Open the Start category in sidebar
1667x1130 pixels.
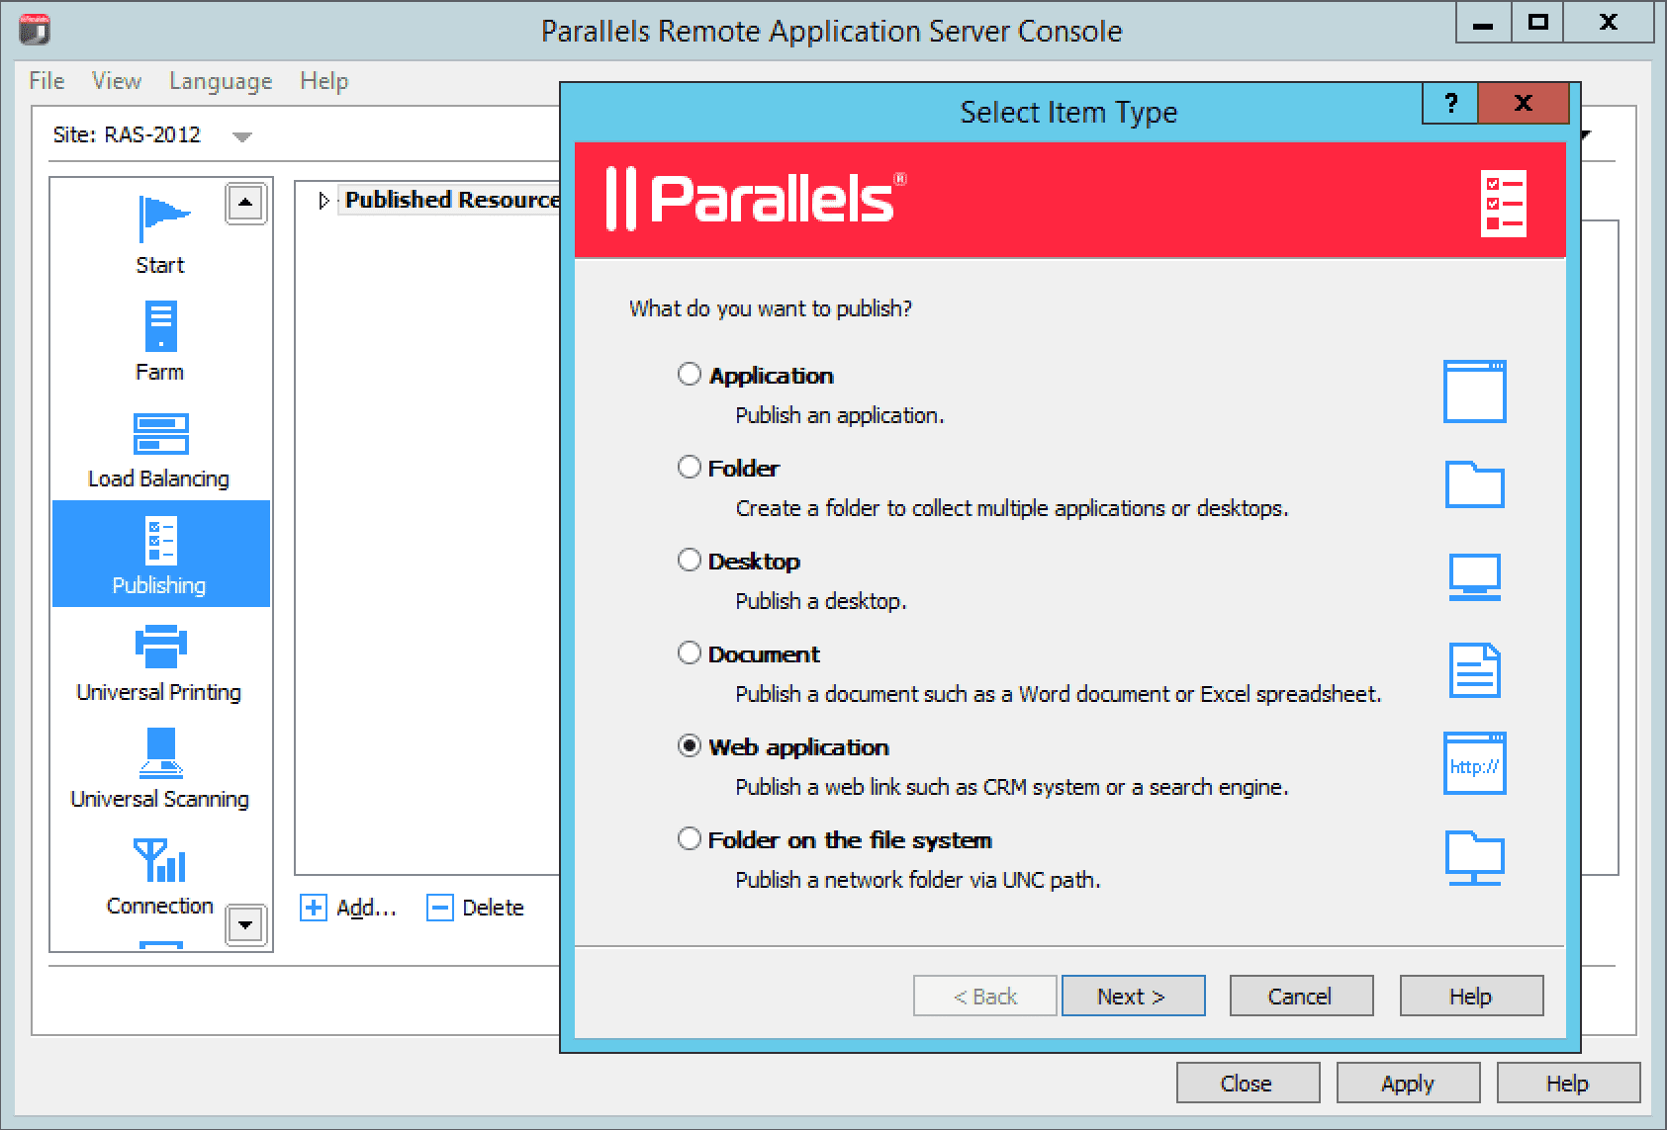(160, 235)
